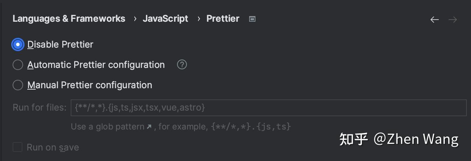Viewport: 471px width, 161px height.
Task: Click the 'Run on save' label text
Action: pos(53,147)
